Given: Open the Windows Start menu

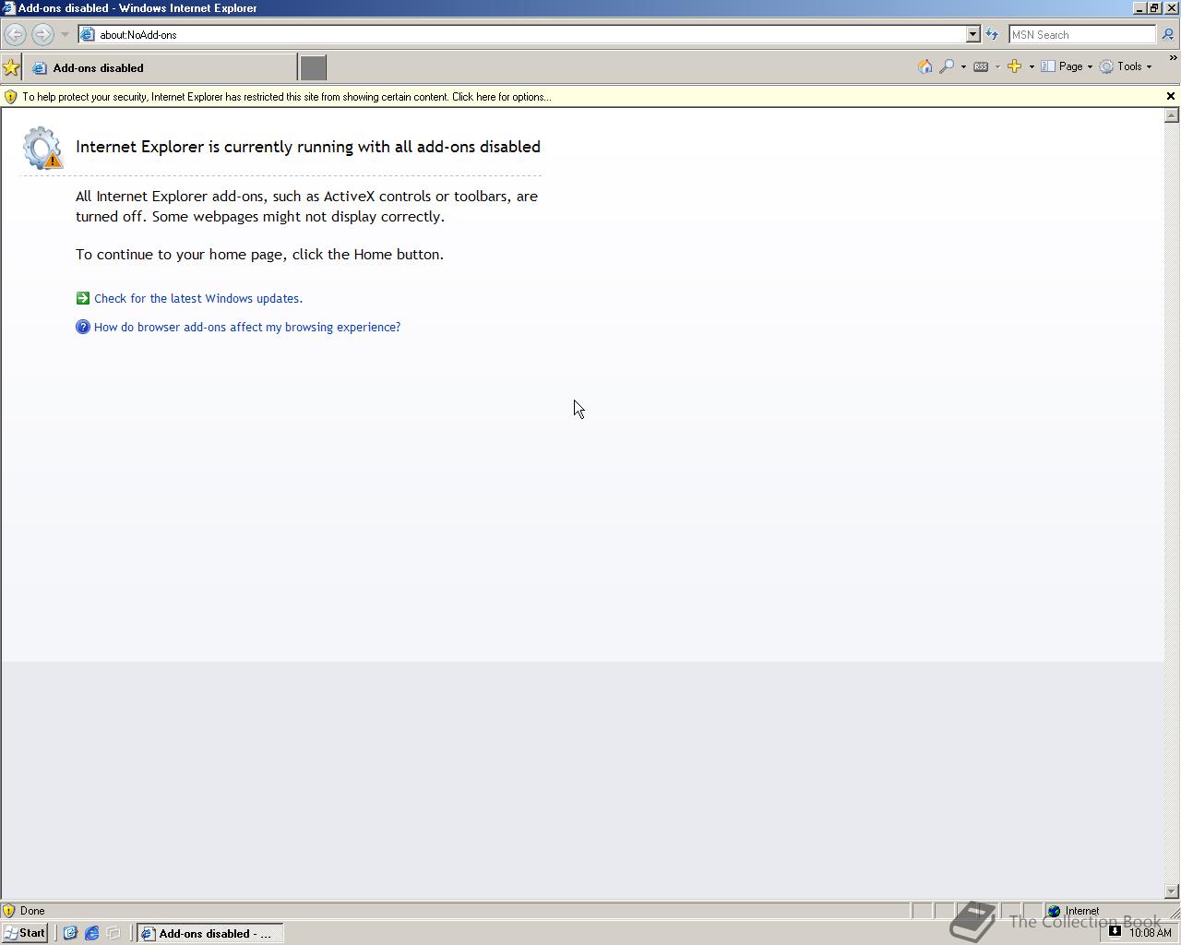Looking at the screenshot, I should (25, 933).
